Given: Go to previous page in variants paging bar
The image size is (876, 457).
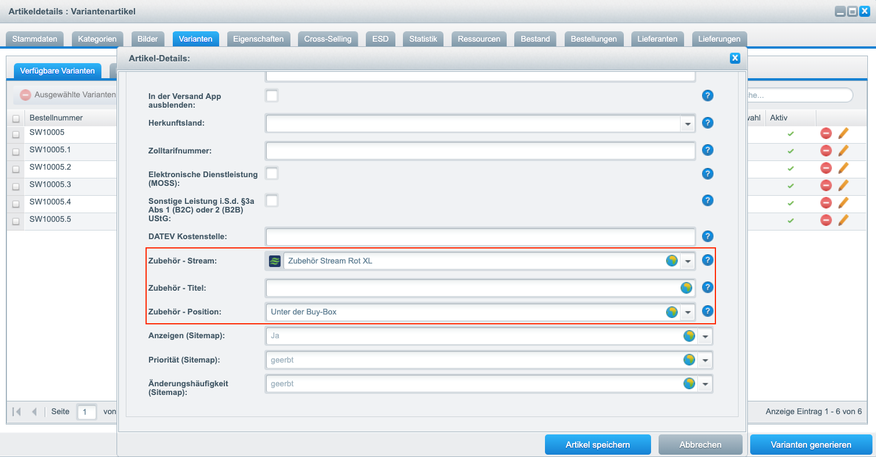Looking at the screenshot, I should click(x=34, y=412).
